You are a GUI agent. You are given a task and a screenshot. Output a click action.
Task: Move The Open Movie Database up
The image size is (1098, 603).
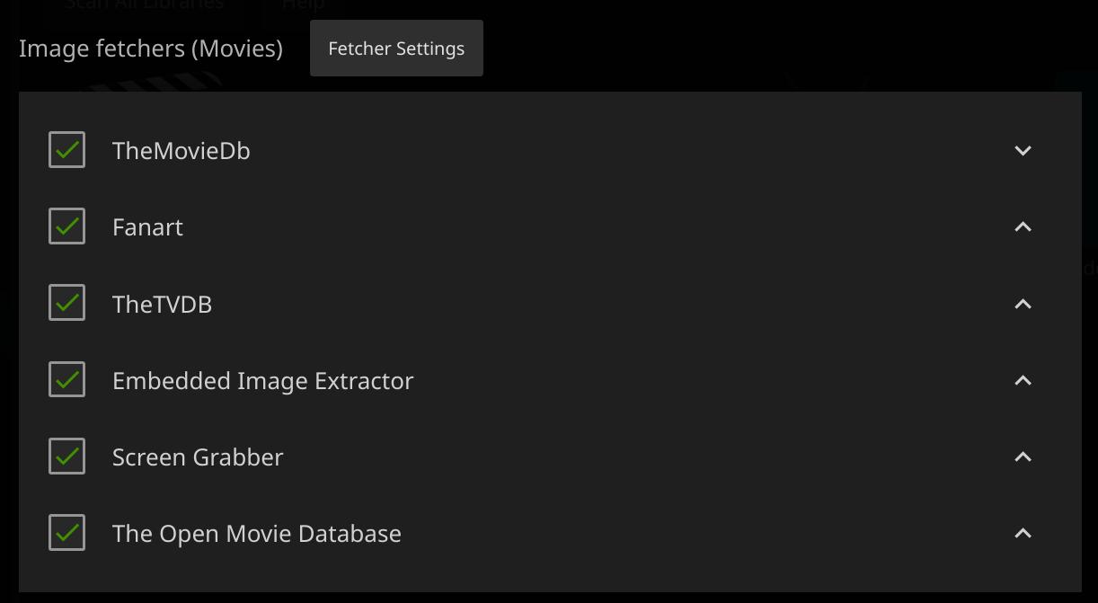coord(1023,534)
